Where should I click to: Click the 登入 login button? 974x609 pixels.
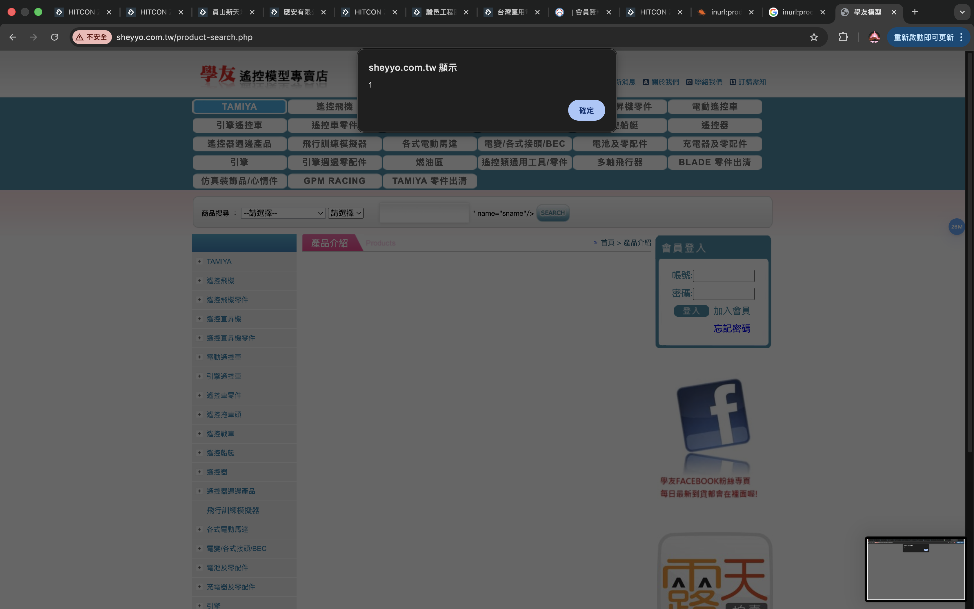click(691, 311)
